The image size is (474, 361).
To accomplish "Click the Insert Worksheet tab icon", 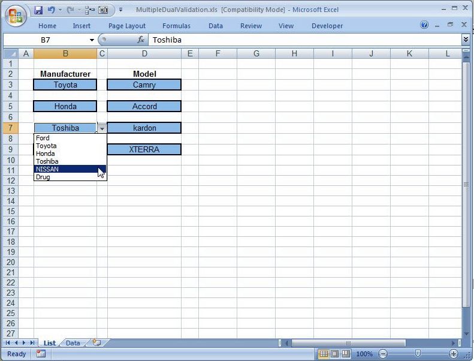I will (x=96, y=342).
